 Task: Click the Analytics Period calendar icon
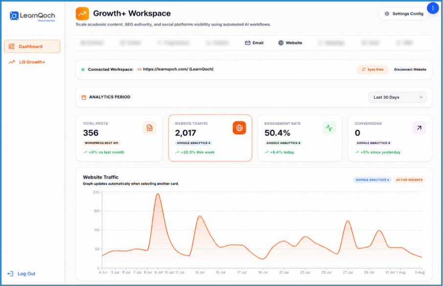click(x=84, y=97)
